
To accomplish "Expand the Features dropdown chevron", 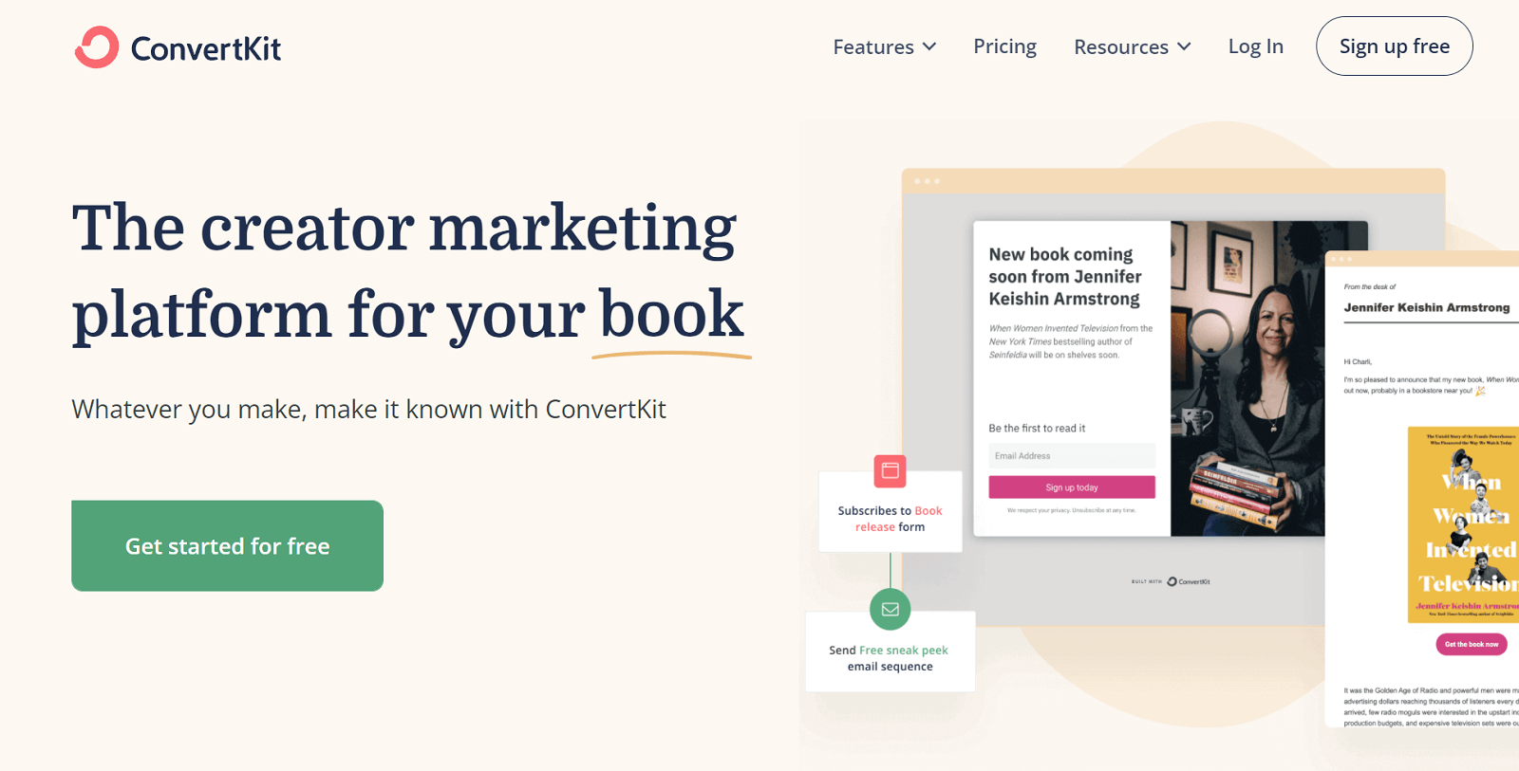I will (x=929, y=46).
